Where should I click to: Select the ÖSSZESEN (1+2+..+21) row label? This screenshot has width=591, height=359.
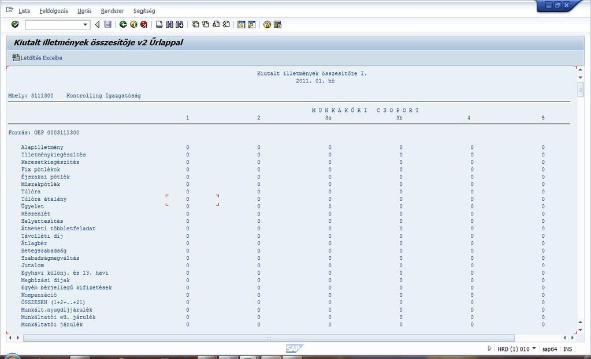[x=53, y=302]
